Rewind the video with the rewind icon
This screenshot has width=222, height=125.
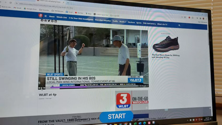point(39,88)
